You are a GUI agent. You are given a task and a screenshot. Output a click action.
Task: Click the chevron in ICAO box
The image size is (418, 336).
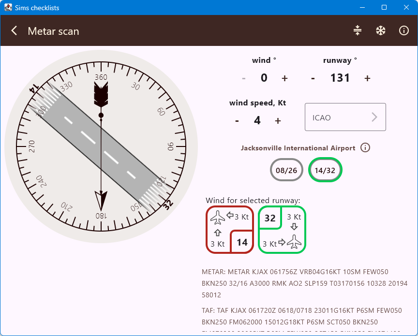[x=374, y=117]
